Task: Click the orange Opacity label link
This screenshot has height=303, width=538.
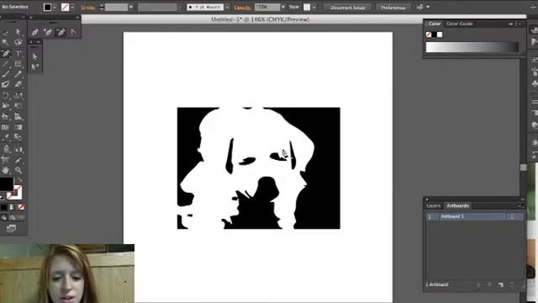Action: pyautogui.click(x=243, y=8)
